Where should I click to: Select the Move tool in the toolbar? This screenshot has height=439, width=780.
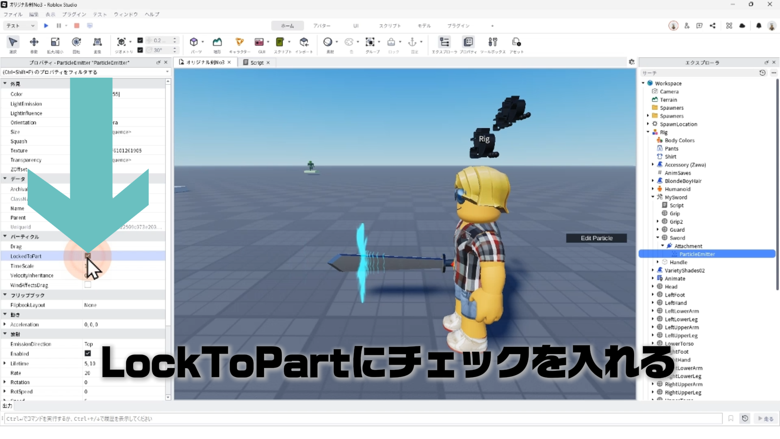click(34, 42)
